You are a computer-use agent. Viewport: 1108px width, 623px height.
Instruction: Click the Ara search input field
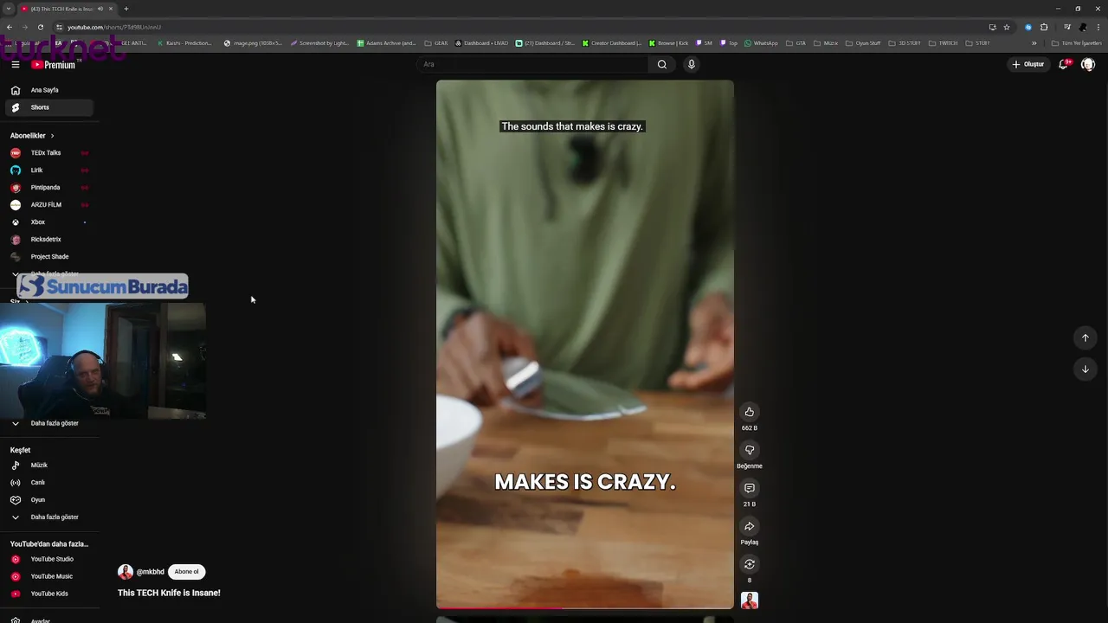click(532, 64)
